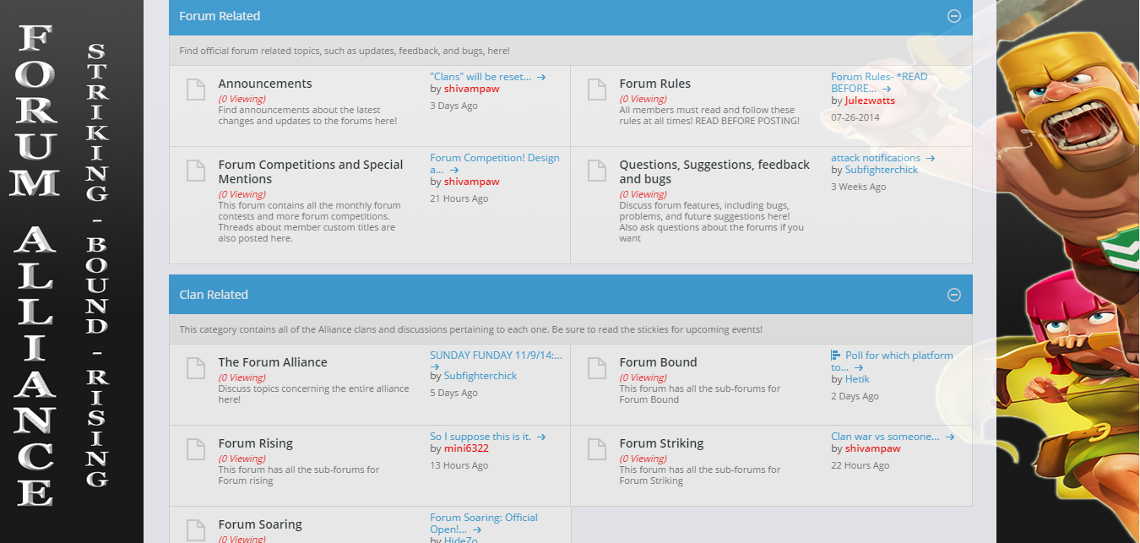The image size is (1140, 543).
Task: Collapse the Forum Related category
Action: 954,16
